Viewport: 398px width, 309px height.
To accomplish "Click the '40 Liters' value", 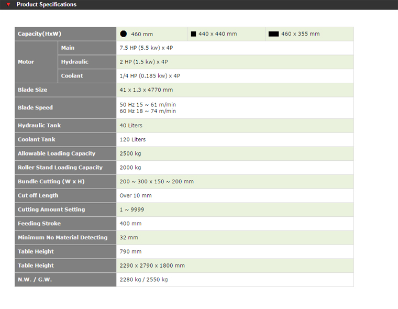I will (x=131, y=125).
